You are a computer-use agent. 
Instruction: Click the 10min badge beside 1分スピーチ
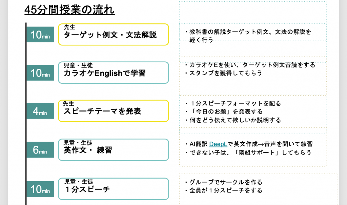[x=40, y=189]
